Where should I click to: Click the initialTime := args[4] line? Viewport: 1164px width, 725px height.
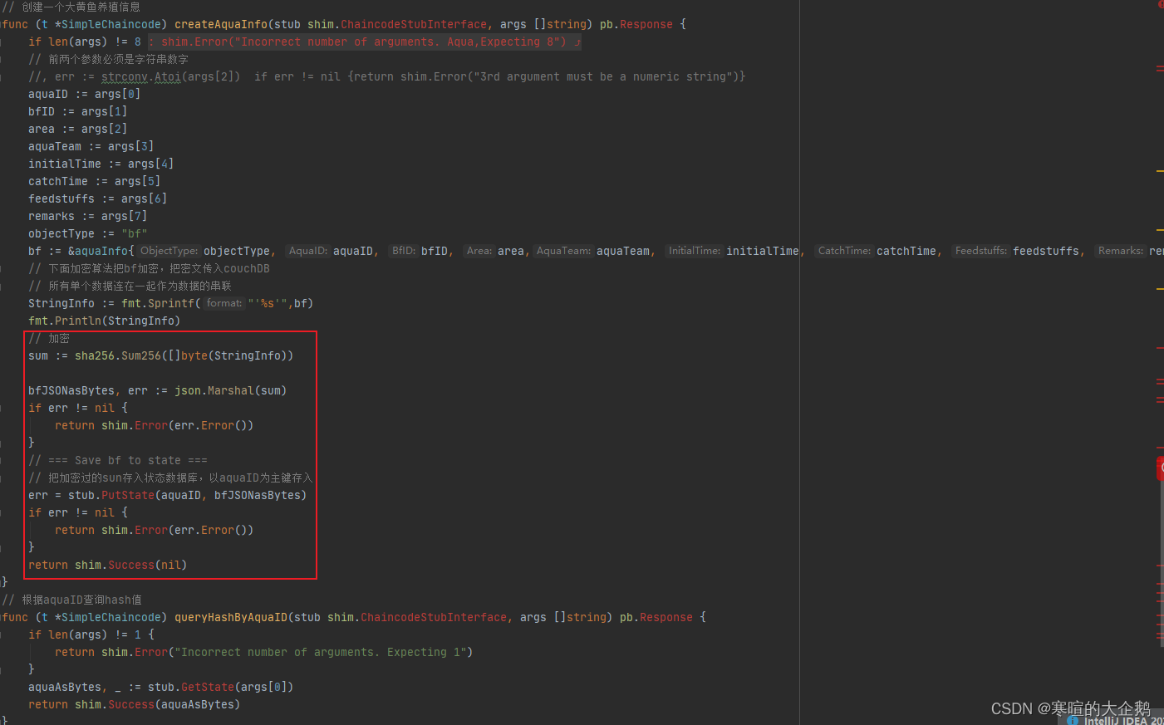pyautogui.click(x=101, y=164)
